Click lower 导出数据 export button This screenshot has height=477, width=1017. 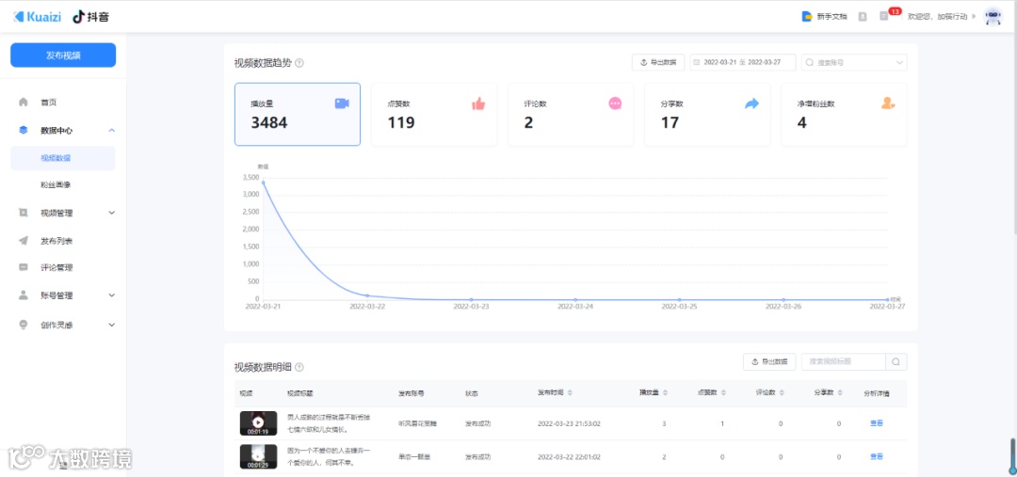click(769, 361)
